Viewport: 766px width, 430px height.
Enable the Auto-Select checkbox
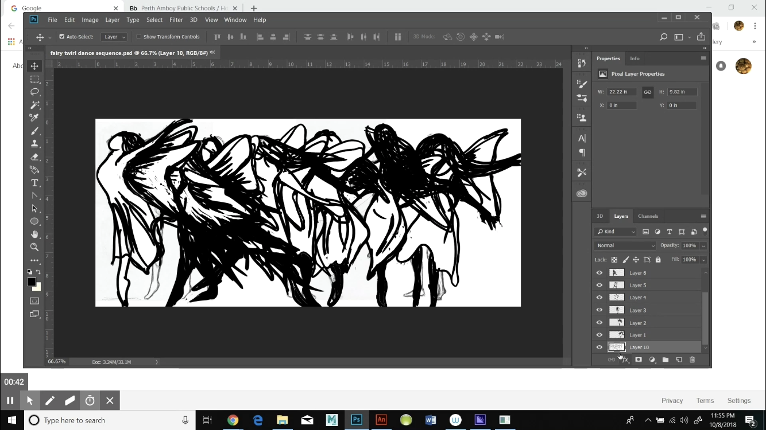coord(61,36)
